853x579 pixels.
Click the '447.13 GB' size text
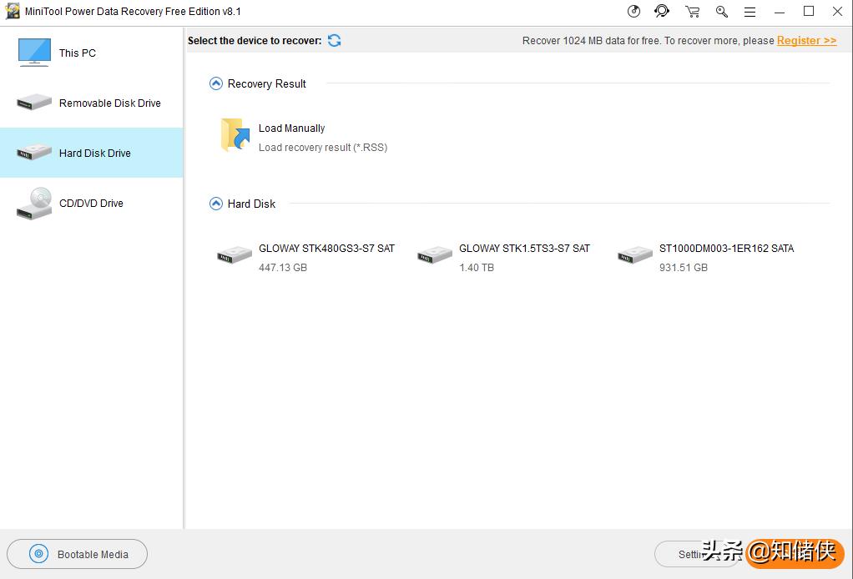[x=283, y=268]
